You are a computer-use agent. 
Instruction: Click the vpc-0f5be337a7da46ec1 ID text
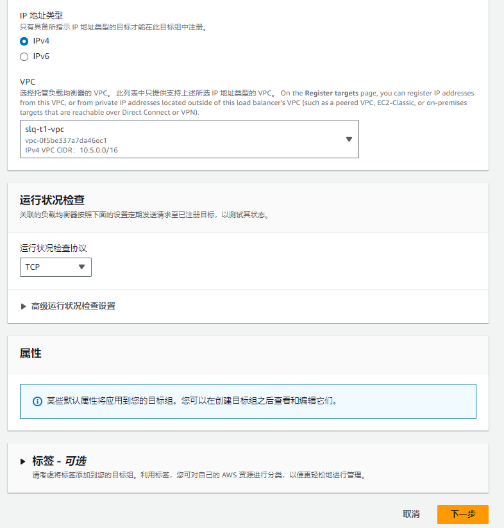pyautogui.click(x=66, y=140)
